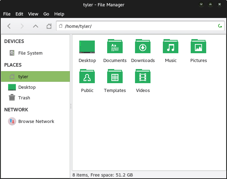This screenshot has width=227, height=179.
Task: Click the tyler home icon in sidebar
Action: coord(12,76)
